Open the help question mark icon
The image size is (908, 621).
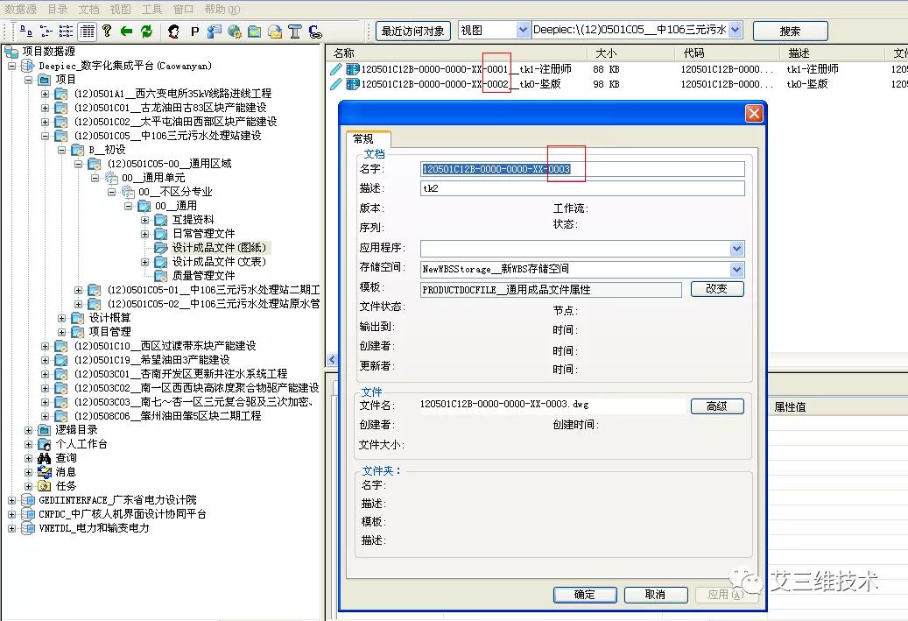coord(108,31)
